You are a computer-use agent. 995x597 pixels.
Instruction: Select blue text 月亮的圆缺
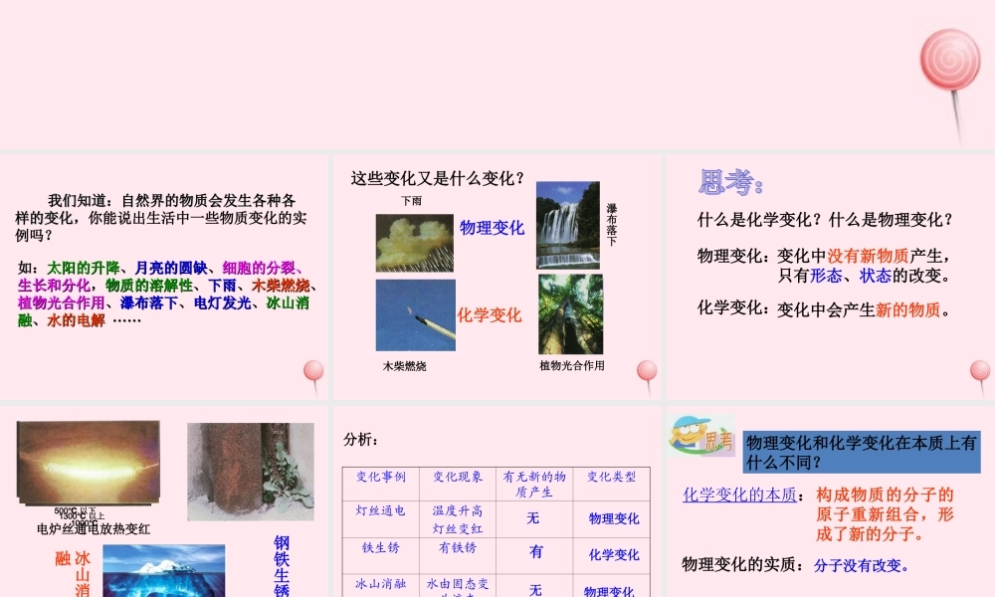pos(171,269)
